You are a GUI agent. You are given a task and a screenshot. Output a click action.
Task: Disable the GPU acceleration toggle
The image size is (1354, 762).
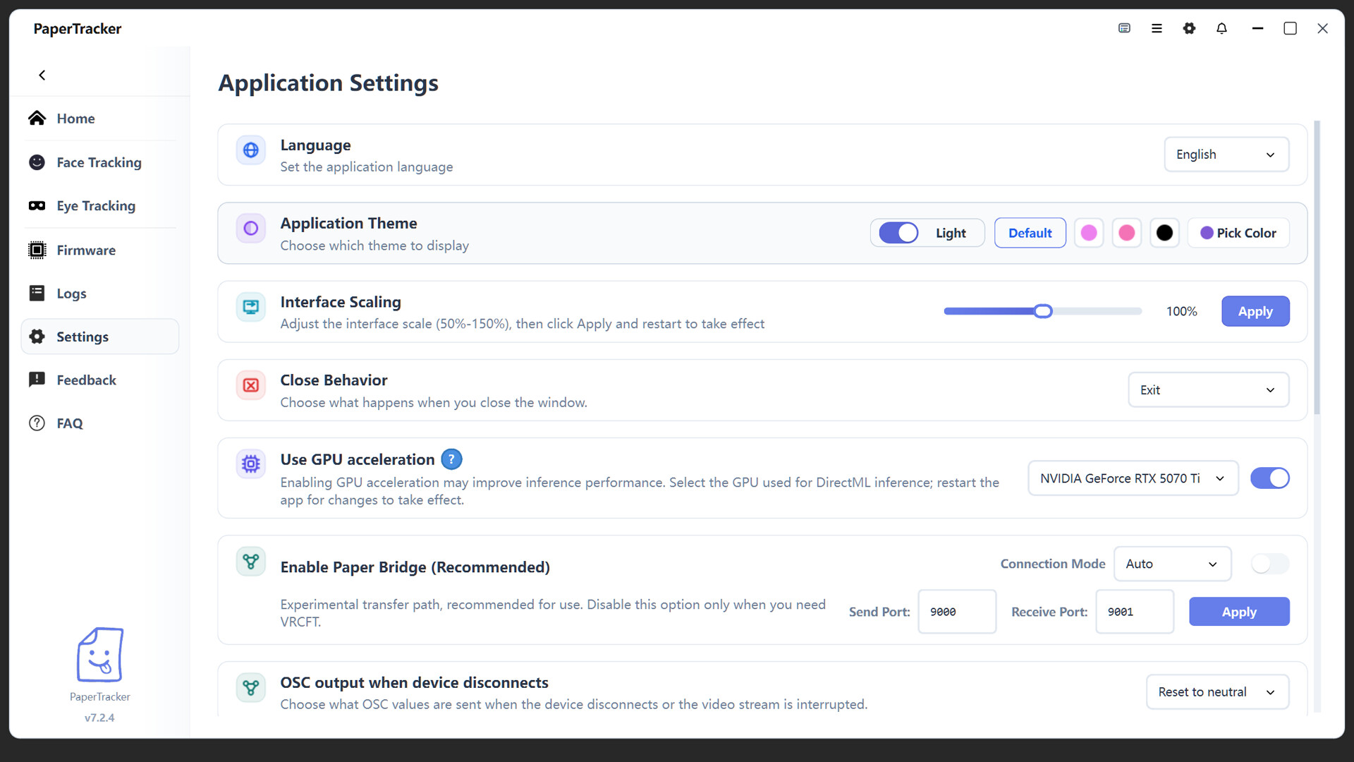1269,478
